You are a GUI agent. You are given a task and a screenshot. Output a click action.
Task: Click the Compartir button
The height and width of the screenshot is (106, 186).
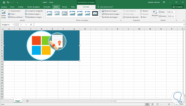(x=178, y=7)
